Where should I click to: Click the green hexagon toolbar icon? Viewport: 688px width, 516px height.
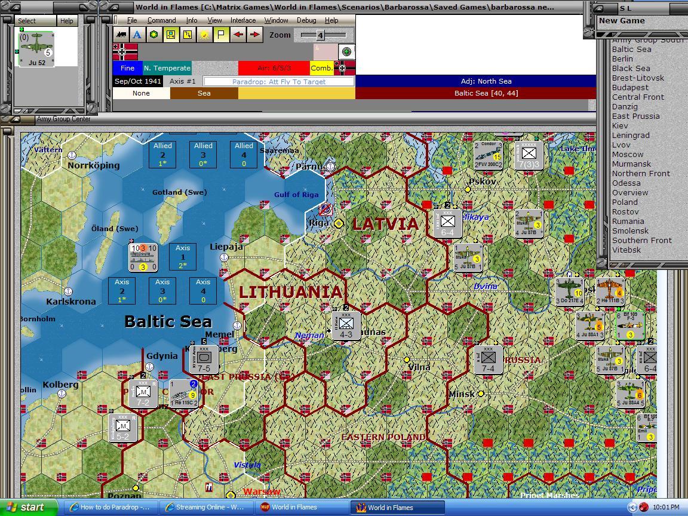(153, 35)
